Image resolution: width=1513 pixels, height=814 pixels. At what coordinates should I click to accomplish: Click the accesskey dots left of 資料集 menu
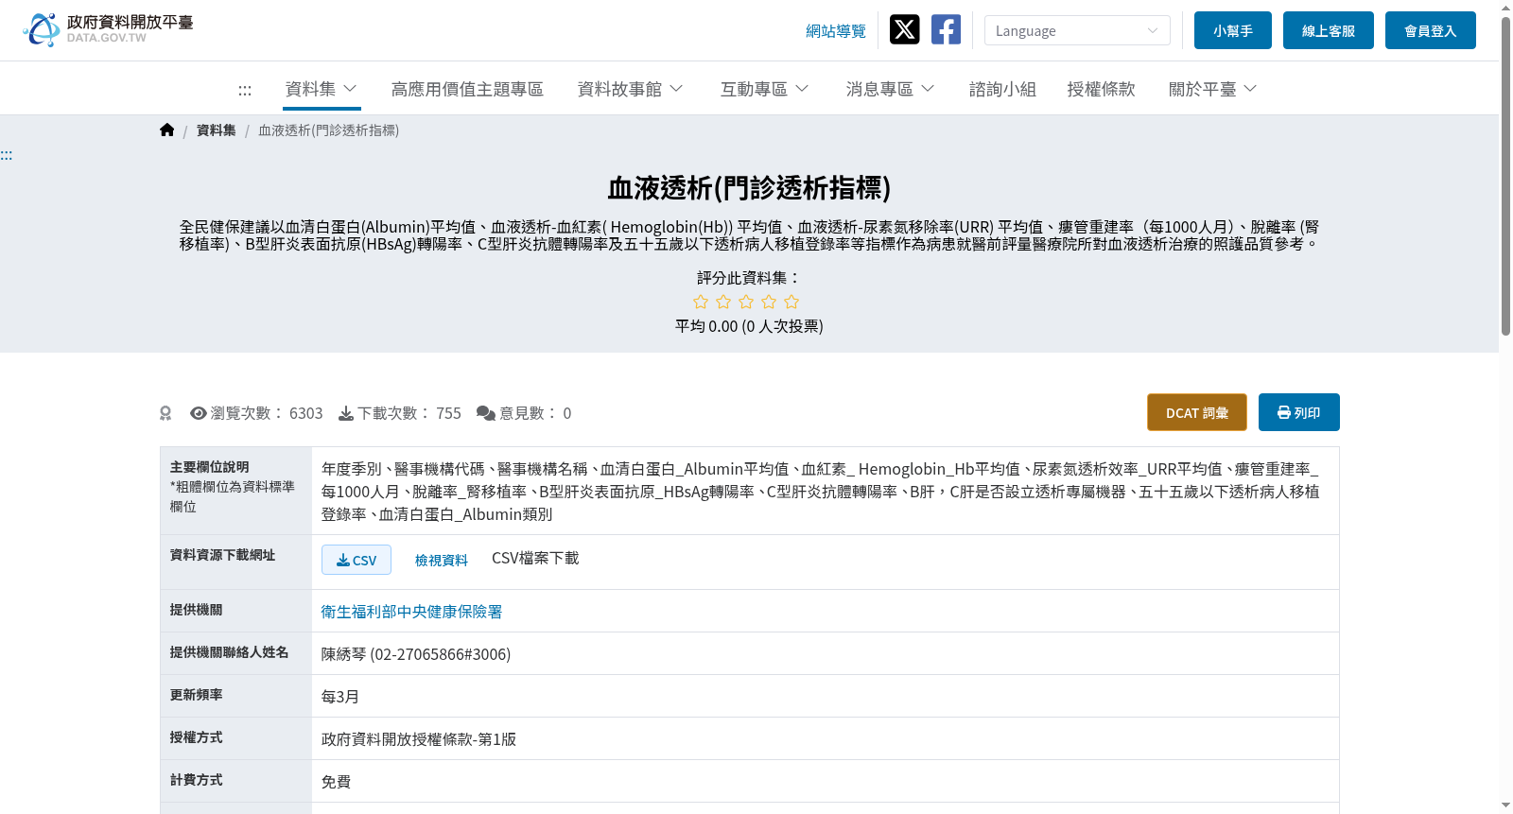tap(245, 90)
